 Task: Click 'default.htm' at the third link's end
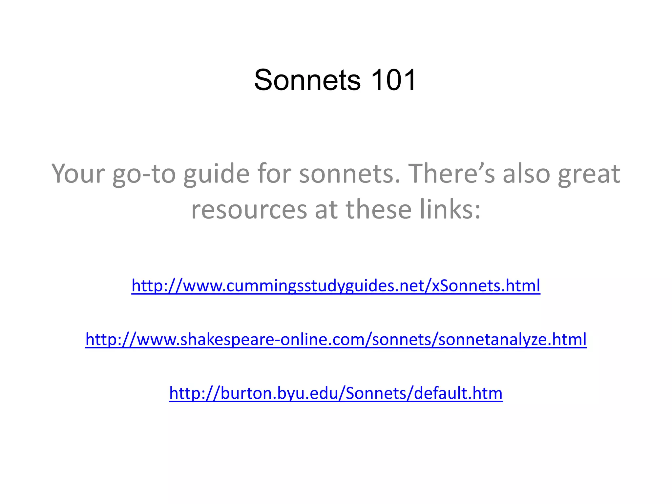tap(458, 393)
